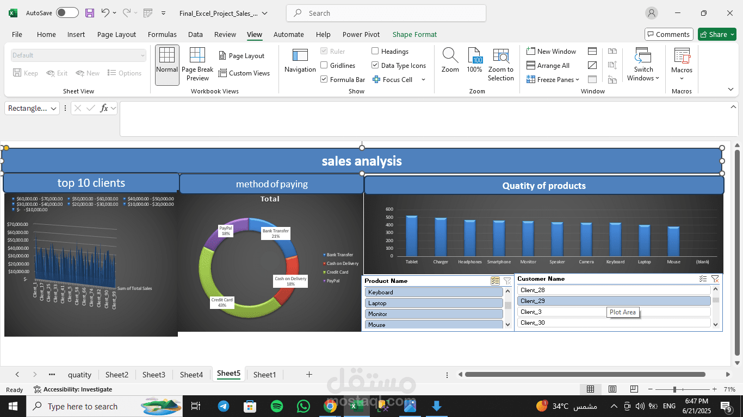Clear the Customer Name slicer filter
This screenshot has width=743, height=417.
pos(715,279)
